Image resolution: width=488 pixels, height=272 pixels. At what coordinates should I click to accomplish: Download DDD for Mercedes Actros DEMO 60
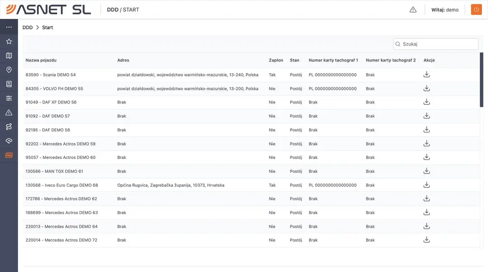tap(427, 157)
